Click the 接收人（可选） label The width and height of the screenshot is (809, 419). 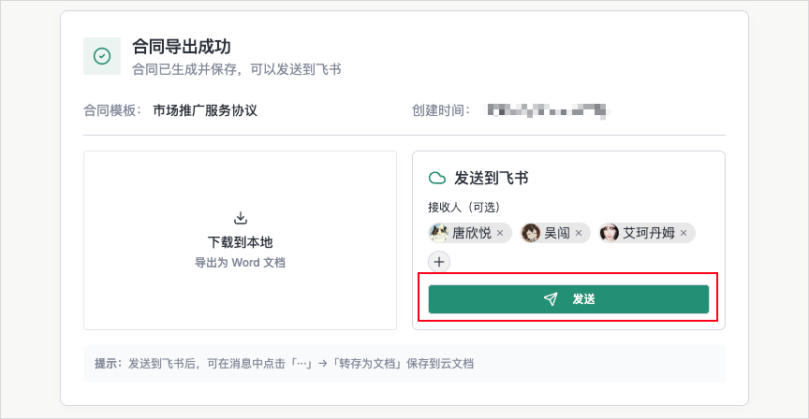tap(464, 207)
